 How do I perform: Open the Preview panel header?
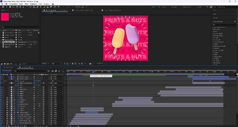click(215, 18)
